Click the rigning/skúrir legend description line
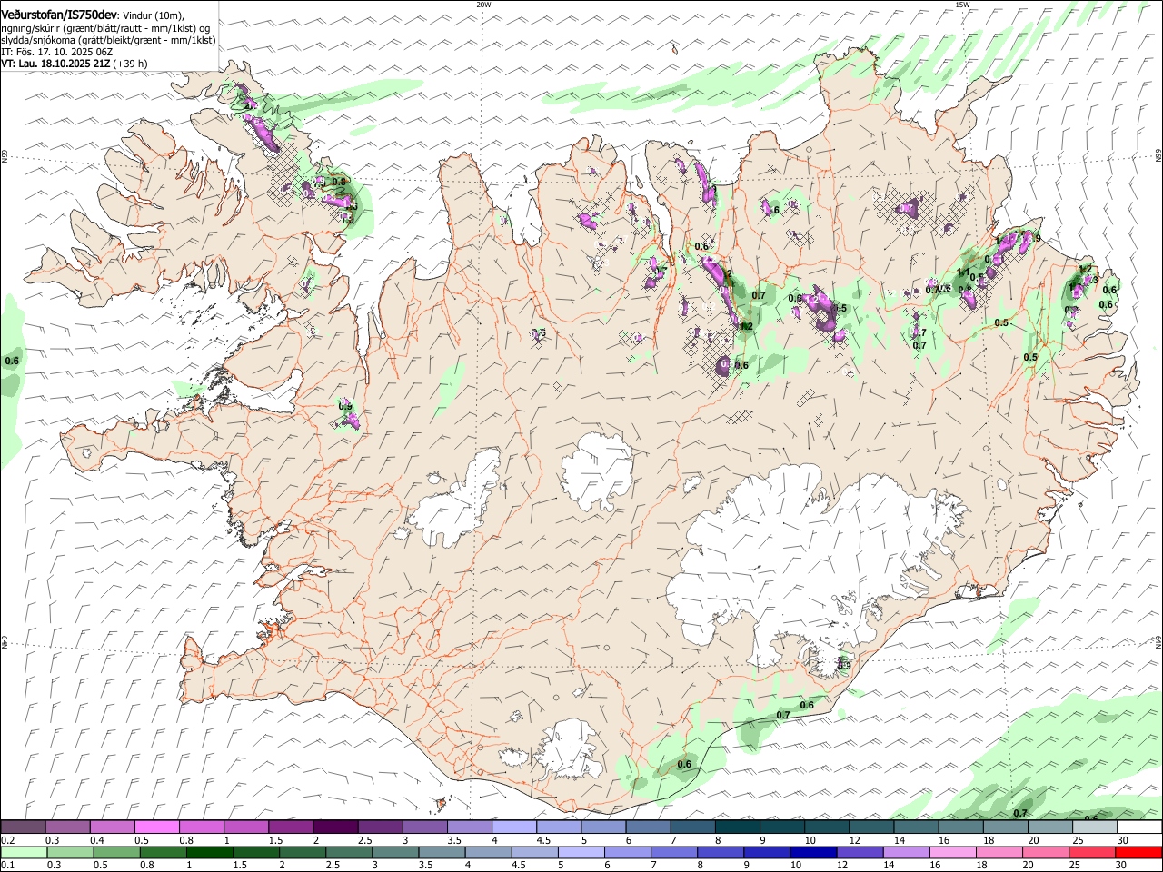This screenshot has height=872, width=1163. (x=105, y=28)
